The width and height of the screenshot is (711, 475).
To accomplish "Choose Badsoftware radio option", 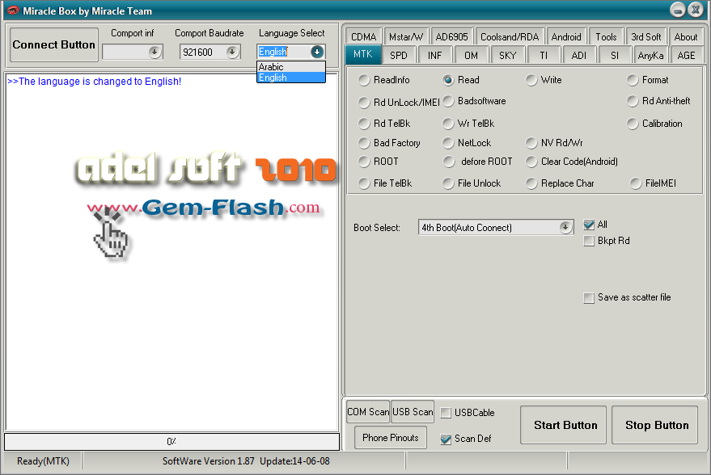I will [448, 101].
